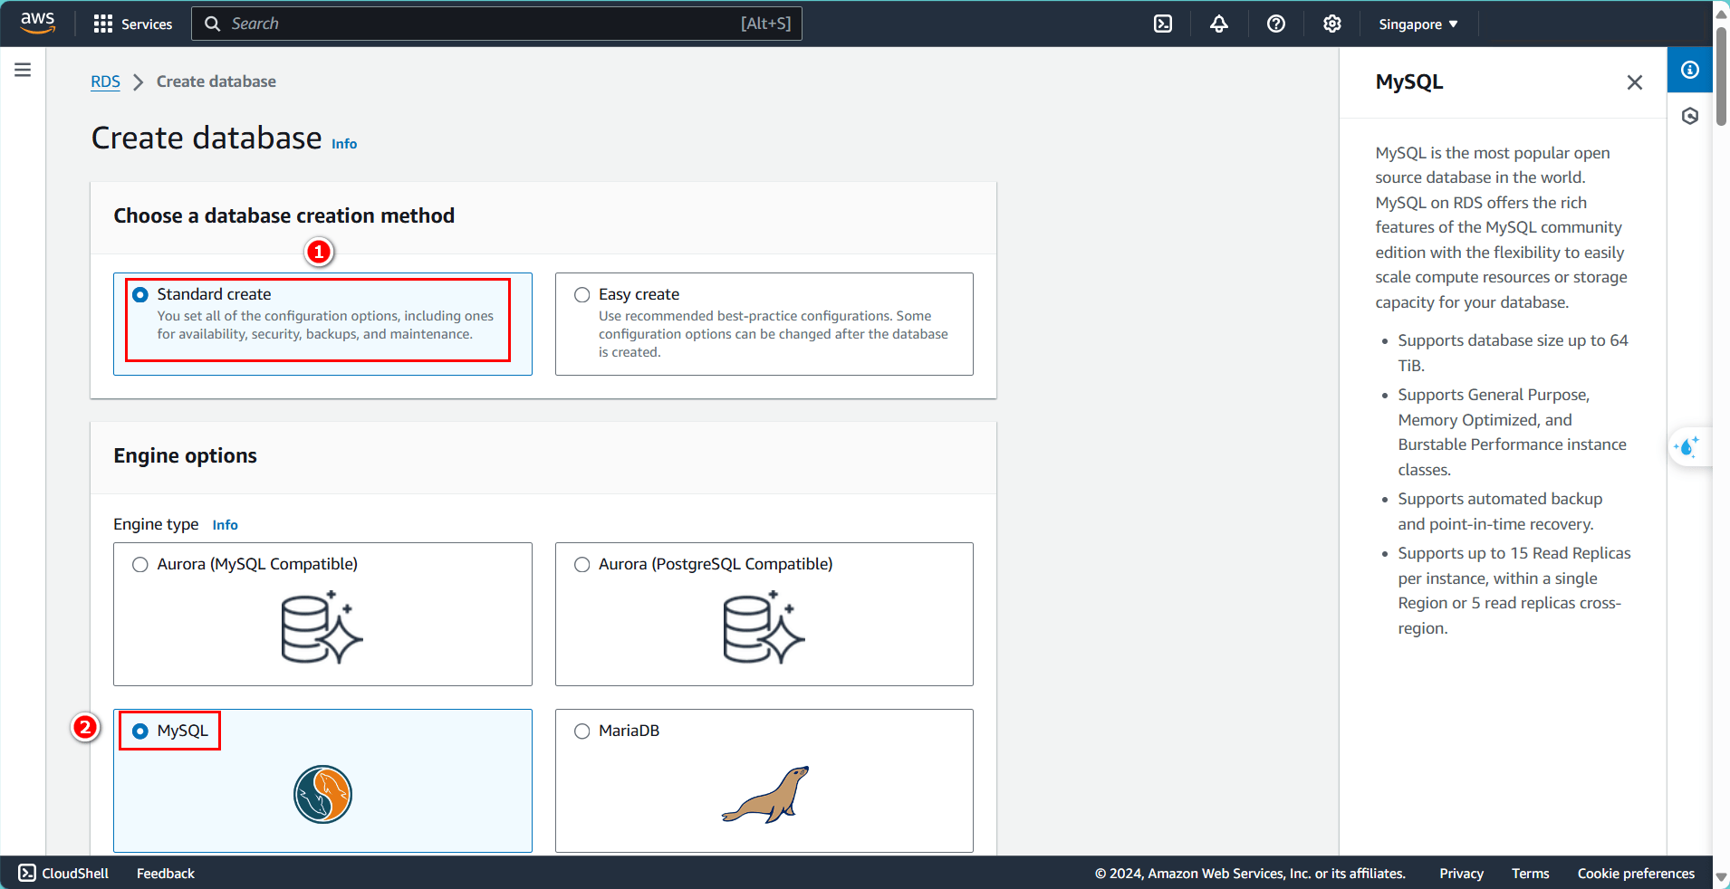
Task: Toggle the hamburger side navigation menu
Action: click(23, 70)
